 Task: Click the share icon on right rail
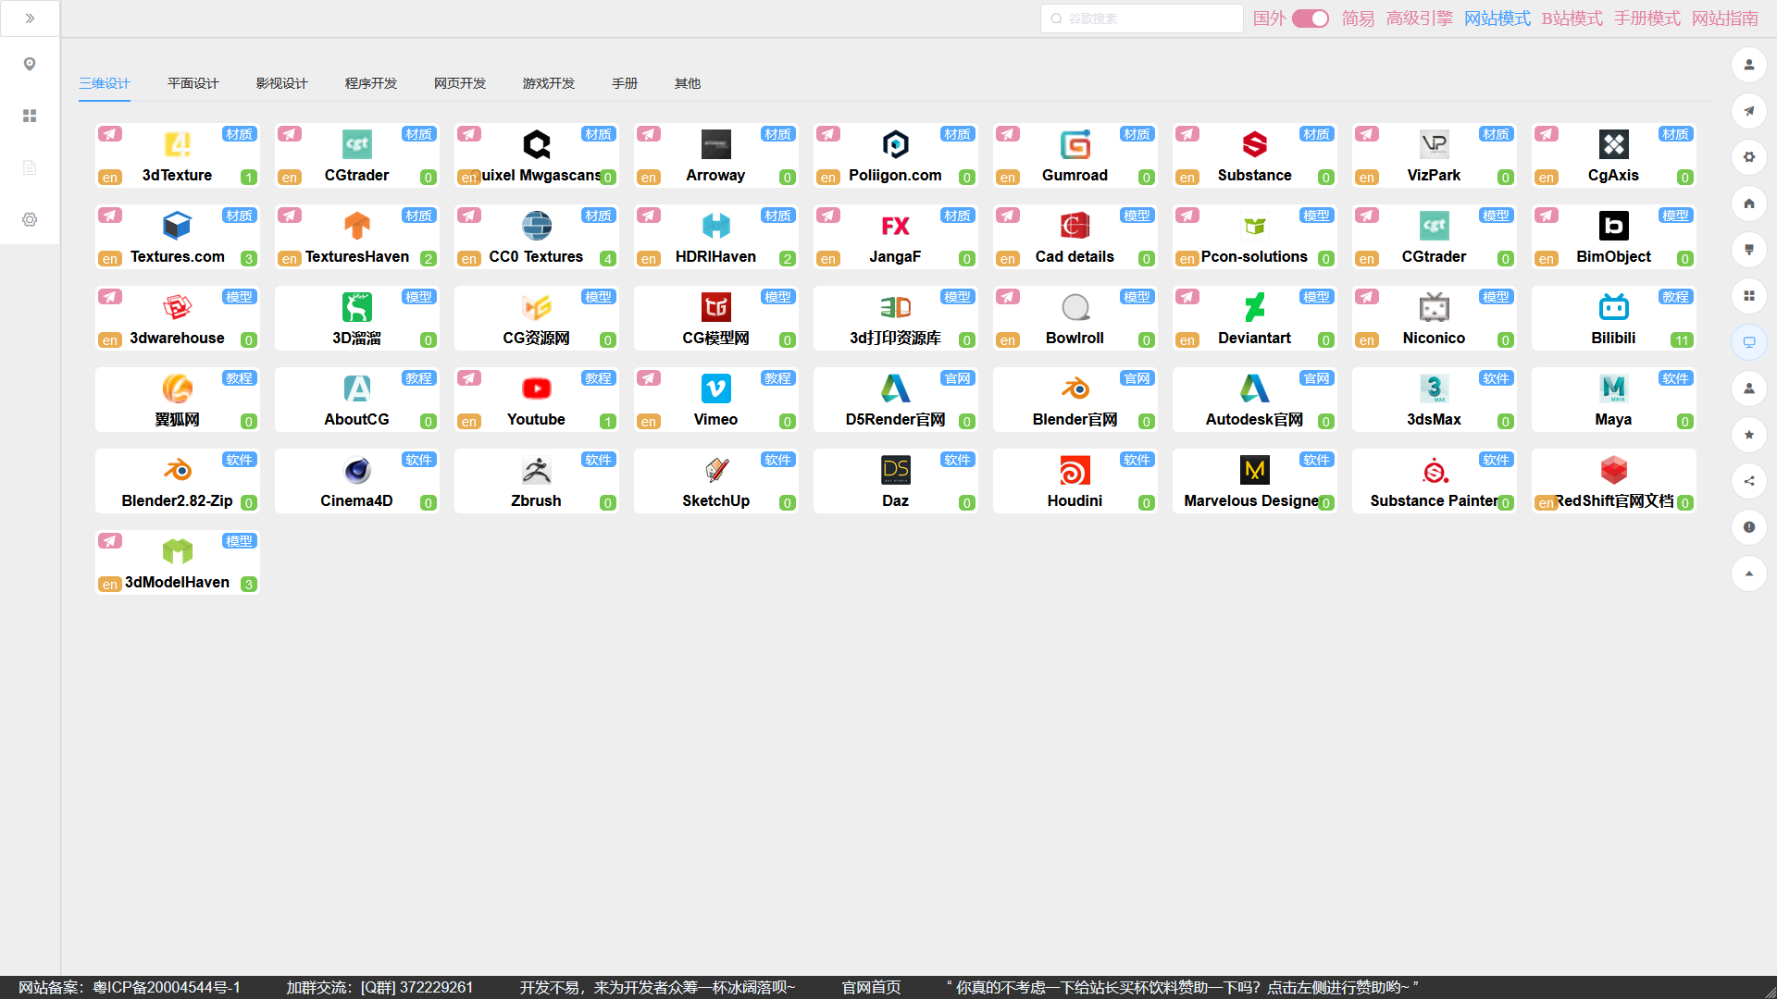pos(1748,481)
